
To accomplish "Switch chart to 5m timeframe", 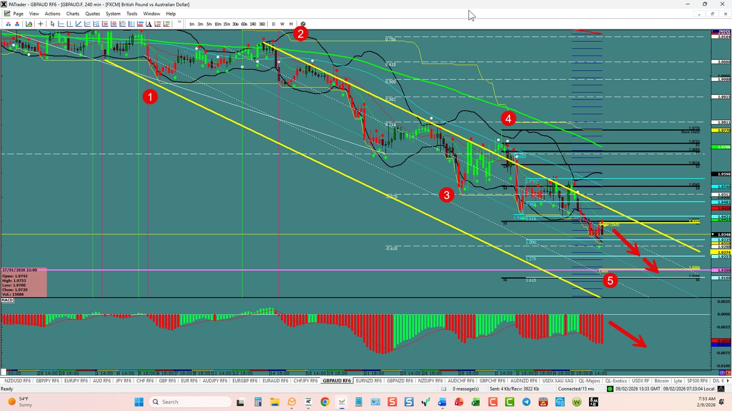I will pyautogui.click(x=209, y=24).
